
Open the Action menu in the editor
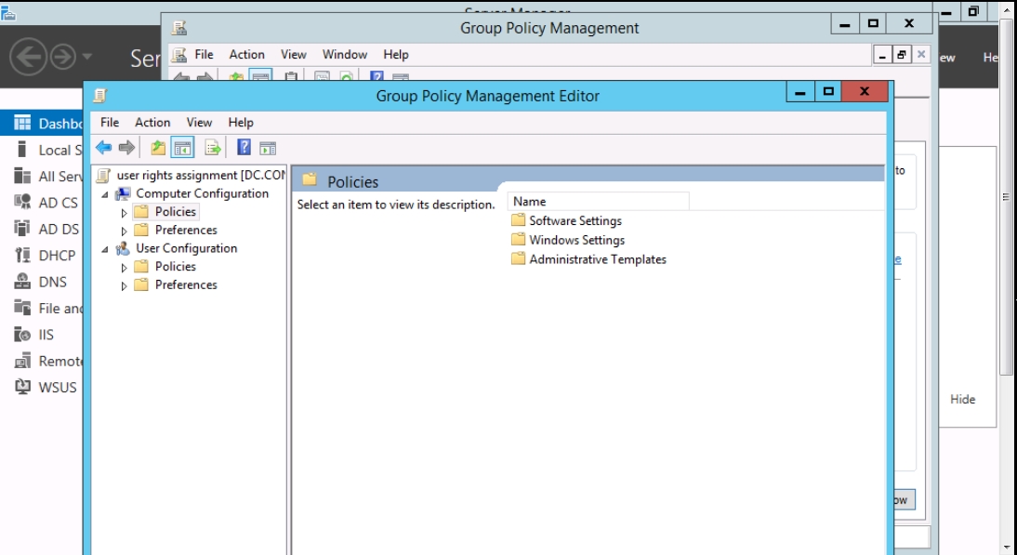click(152, 123)
